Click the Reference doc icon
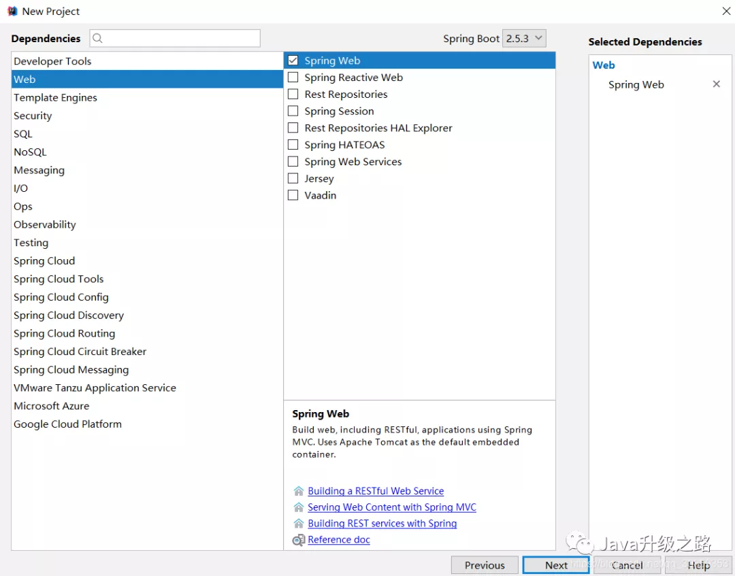Image resolution: width=735 pixels, height=576 pixels. (299, 540)
